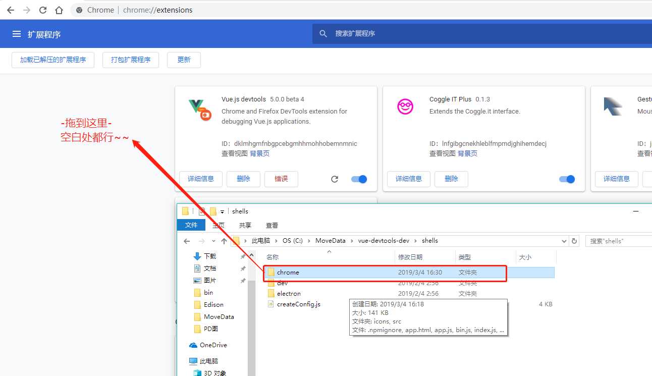Reload the chrome://extensions page
The width and height of the screenshot is (652, 376).
43,10
